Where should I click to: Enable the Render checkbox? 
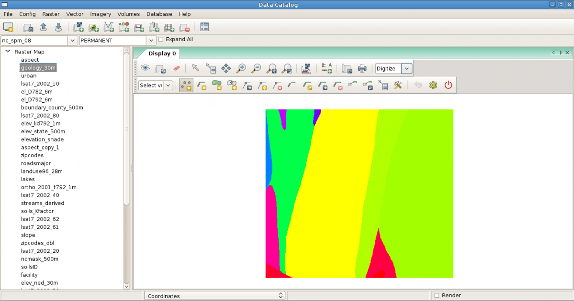[x=437, y=296]
